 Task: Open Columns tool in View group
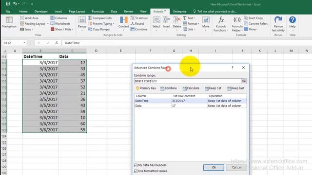coord(58,18)
